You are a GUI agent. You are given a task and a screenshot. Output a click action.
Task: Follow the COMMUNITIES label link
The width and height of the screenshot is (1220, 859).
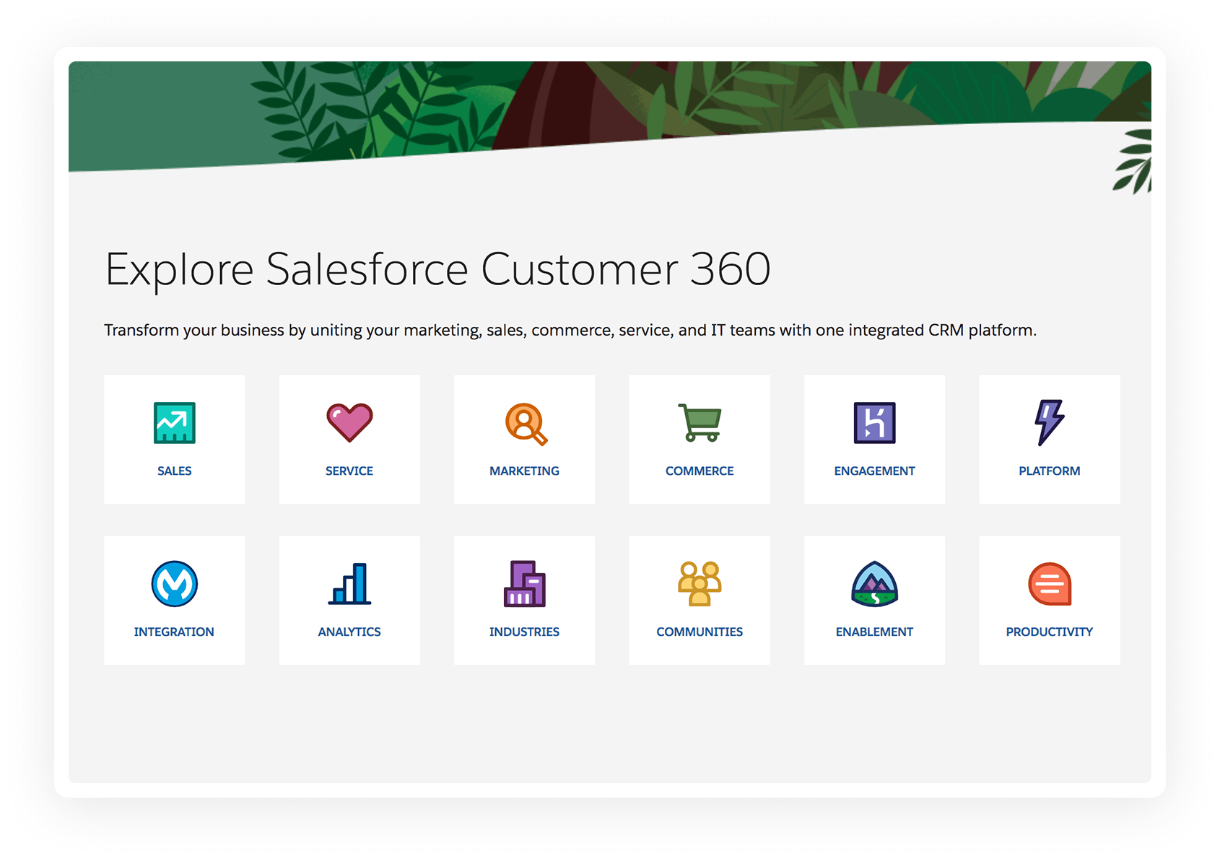(x=700, y=632)
